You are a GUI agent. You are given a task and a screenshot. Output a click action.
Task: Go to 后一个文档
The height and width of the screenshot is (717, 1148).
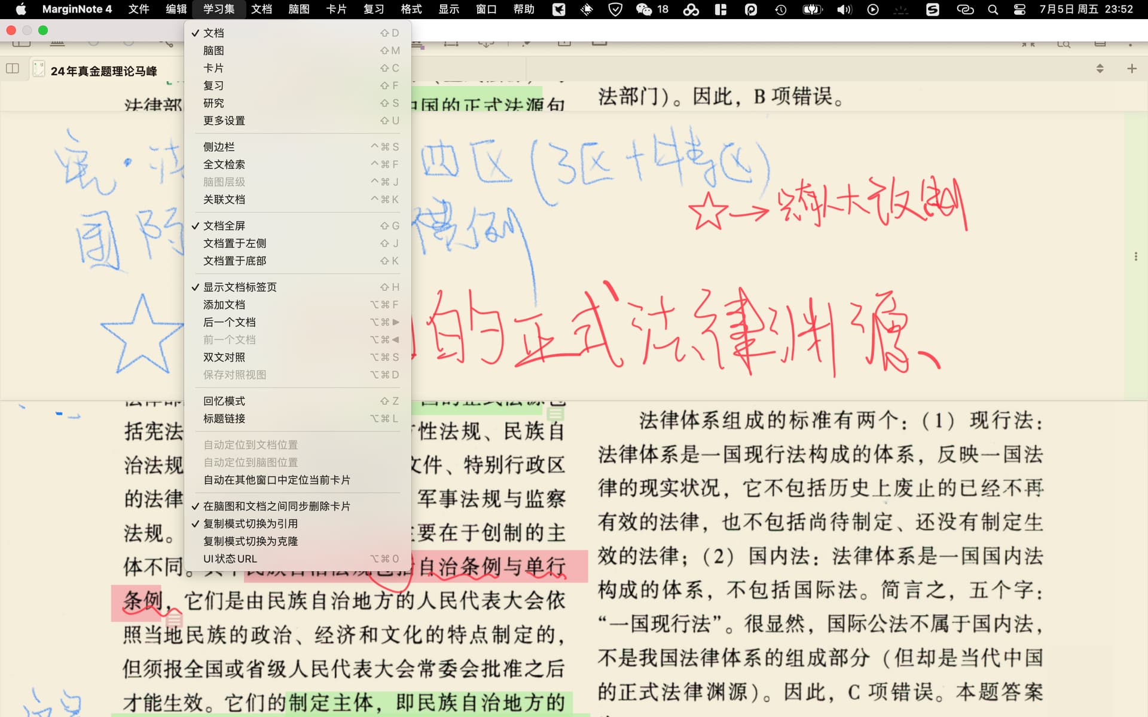(x=297, y=322)
